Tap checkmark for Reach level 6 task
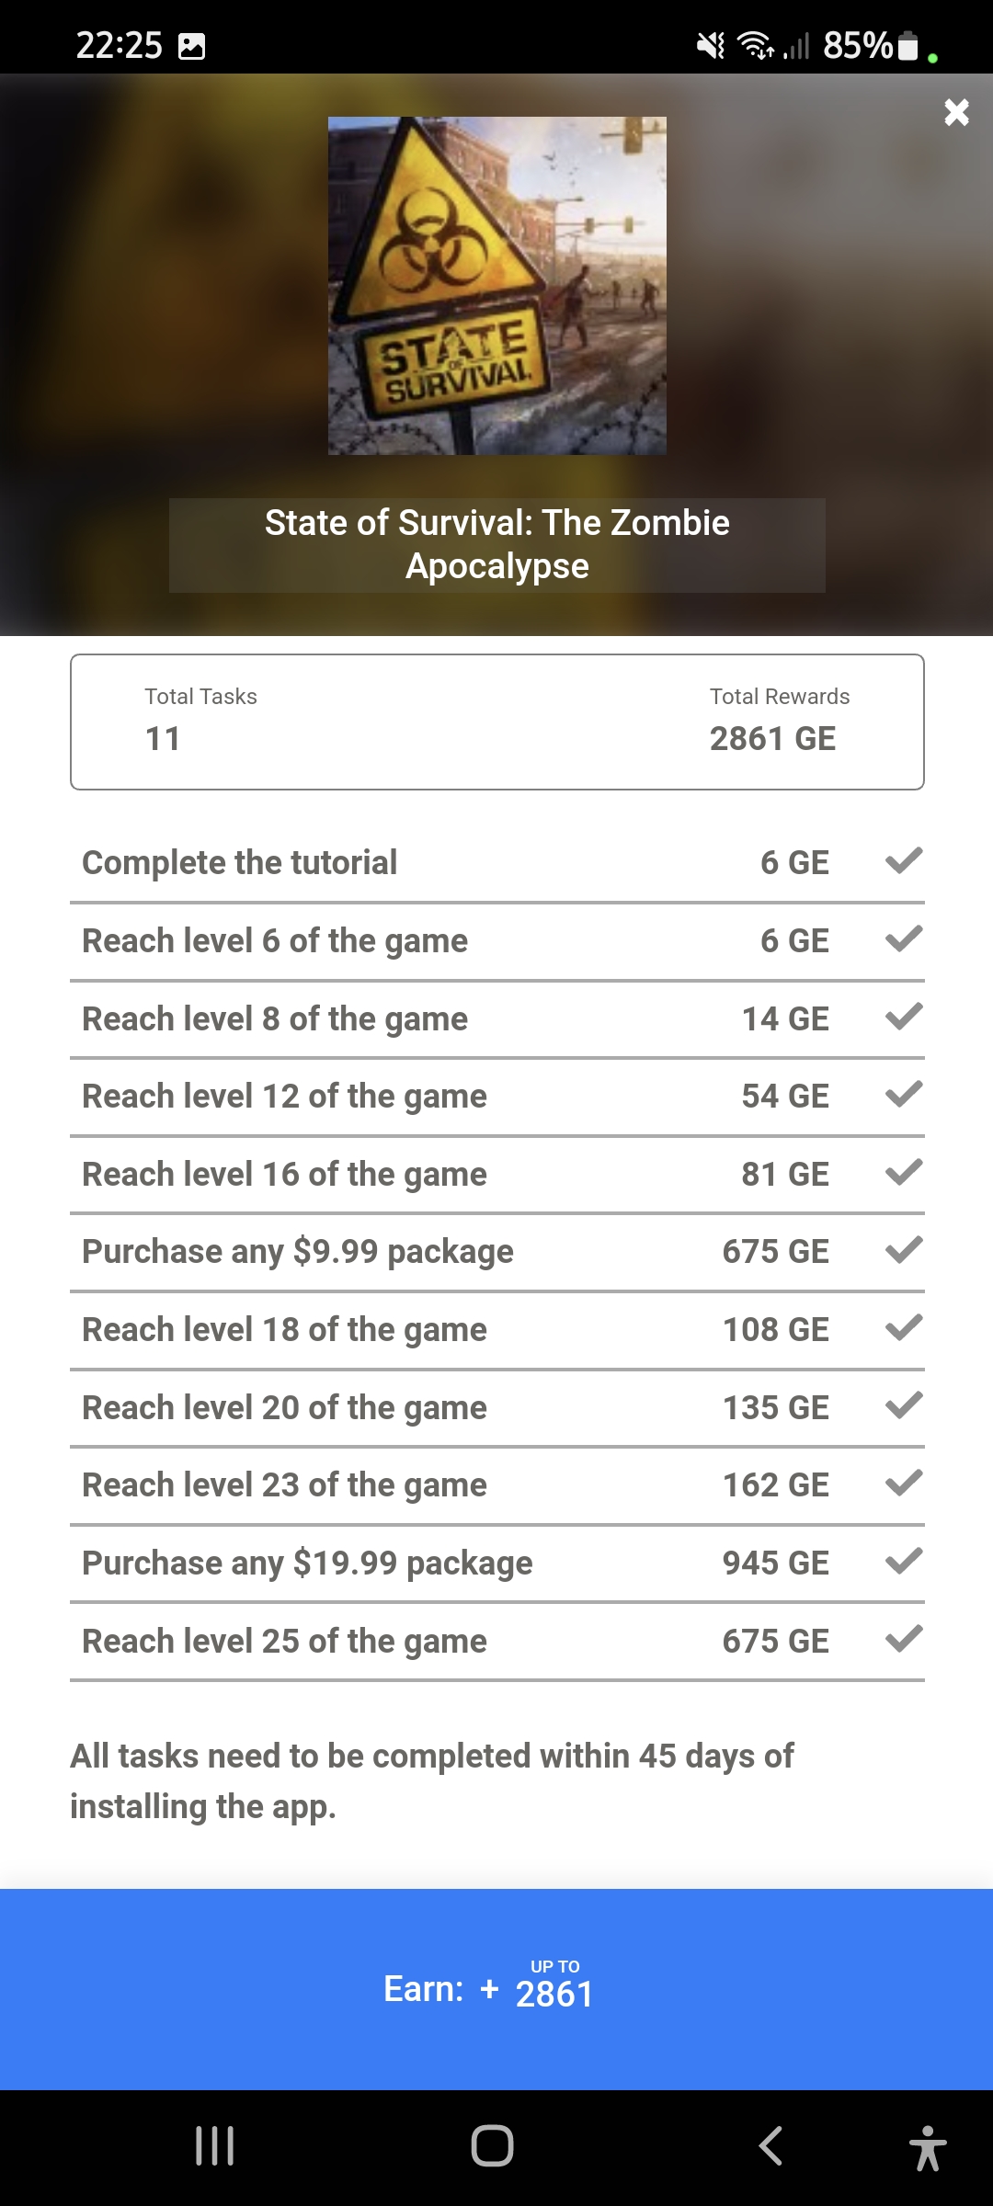 [903, 939]
